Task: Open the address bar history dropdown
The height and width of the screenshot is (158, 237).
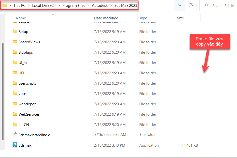Action: point(180,5)
